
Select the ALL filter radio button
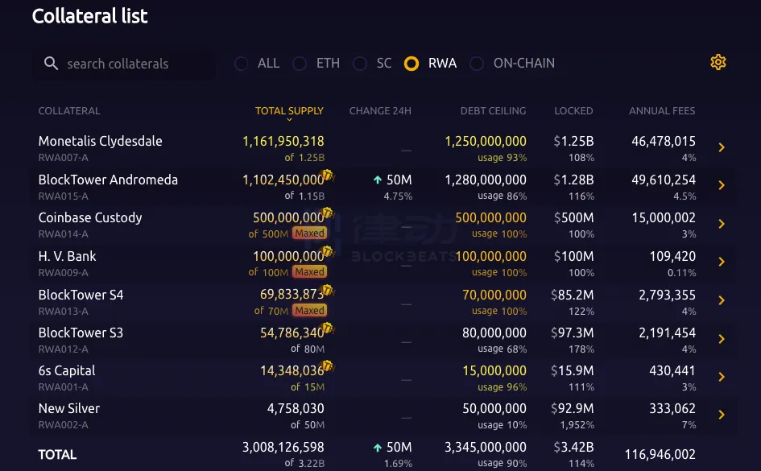[241, 64]
